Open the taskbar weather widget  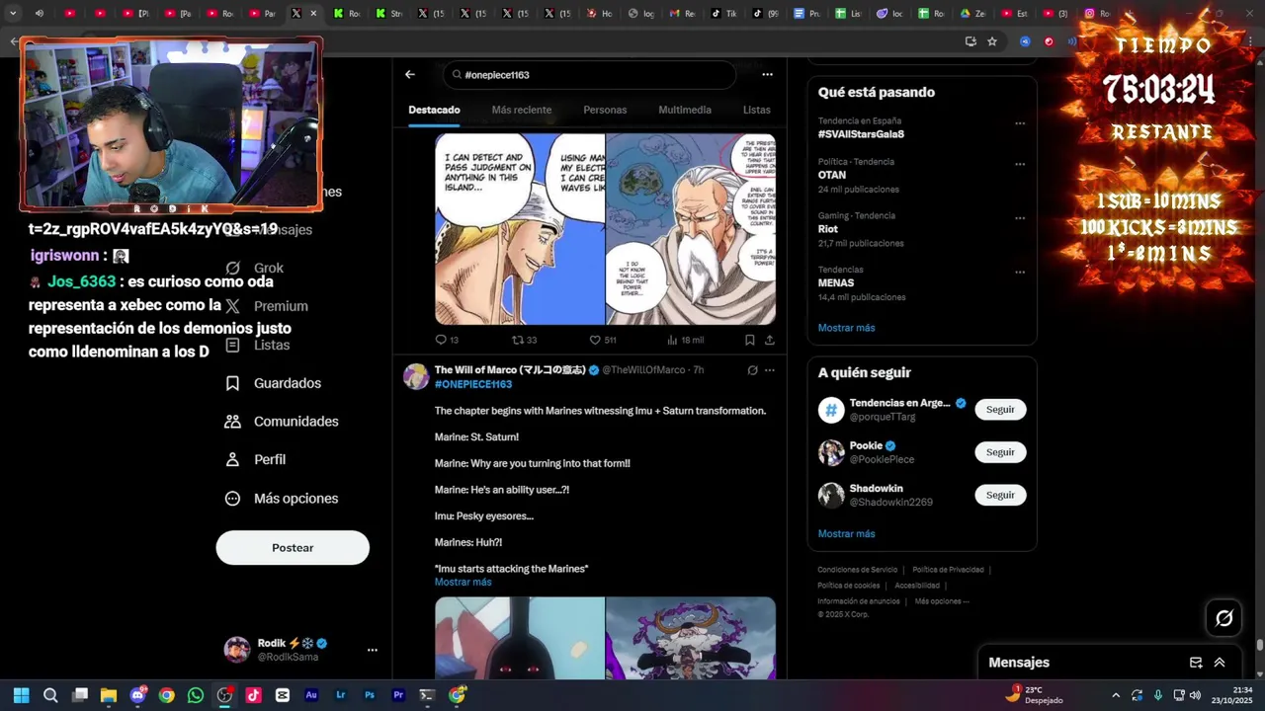pos(1034,695)
